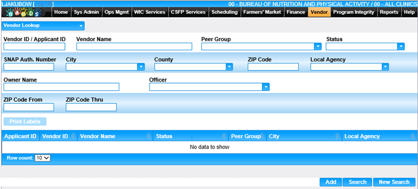Screen dimensions: 418x189
Task: Sort by Vendor ID column sort arrows
Action: (x=73, y=136)
